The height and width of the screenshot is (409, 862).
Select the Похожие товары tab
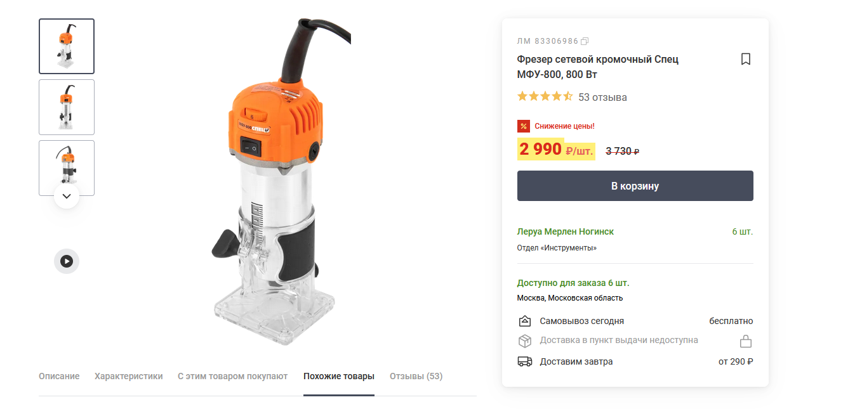[339, 376]
